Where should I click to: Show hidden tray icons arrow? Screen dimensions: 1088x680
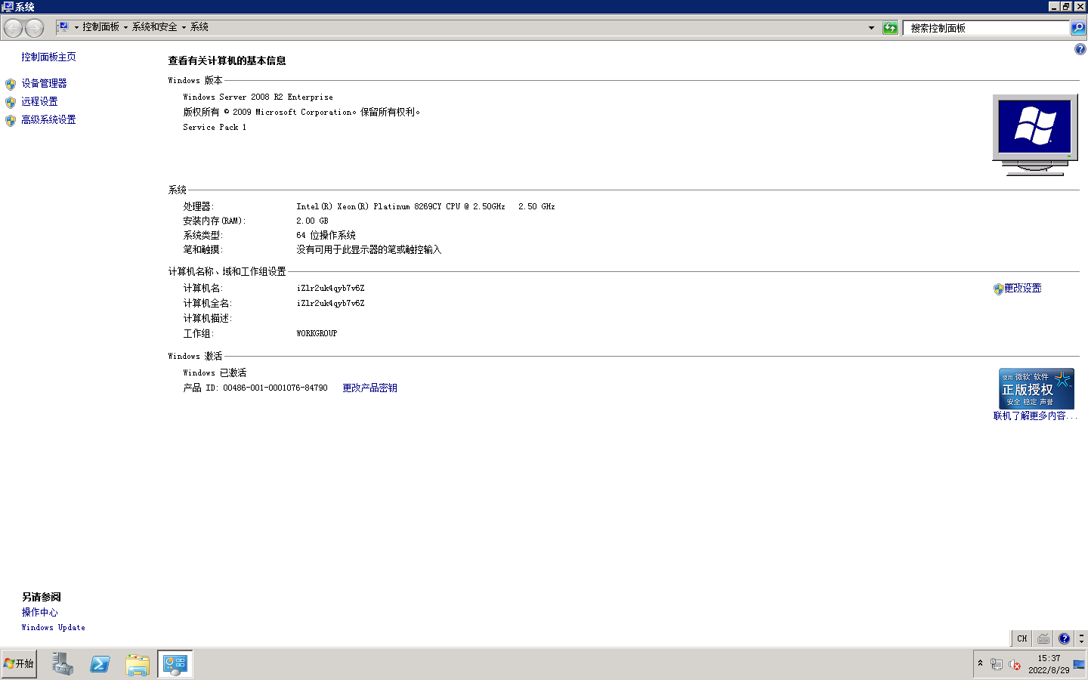(x=980, y=663)
